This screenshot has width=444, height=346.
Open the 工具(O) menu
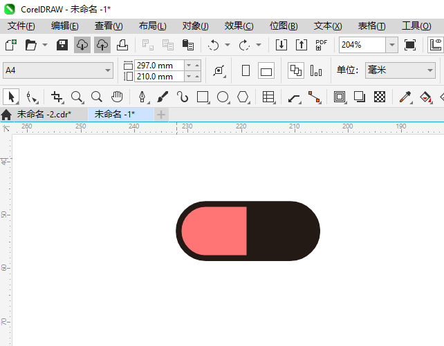pyautogui.click(x=416, y=26)
